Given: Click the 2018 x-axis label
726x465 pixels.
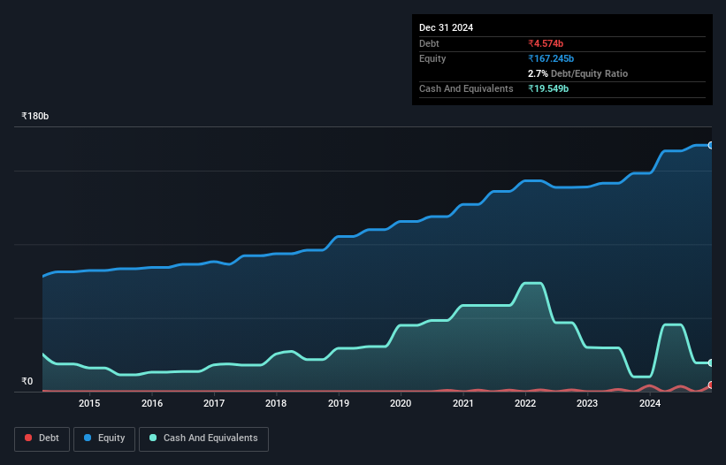Looking at the screenshot, I should pyautogui.click(x=276, y=403).
